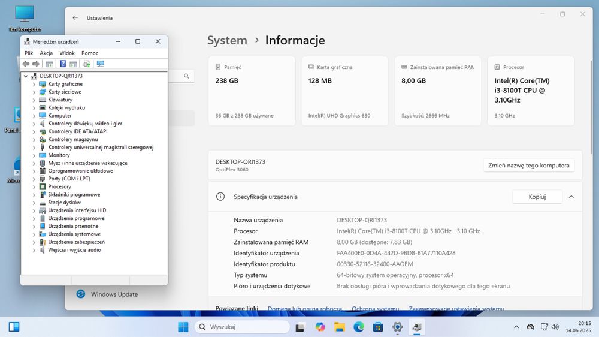
Task: Click Zmień nazwę tego komputera button
Action: (529, 166)
